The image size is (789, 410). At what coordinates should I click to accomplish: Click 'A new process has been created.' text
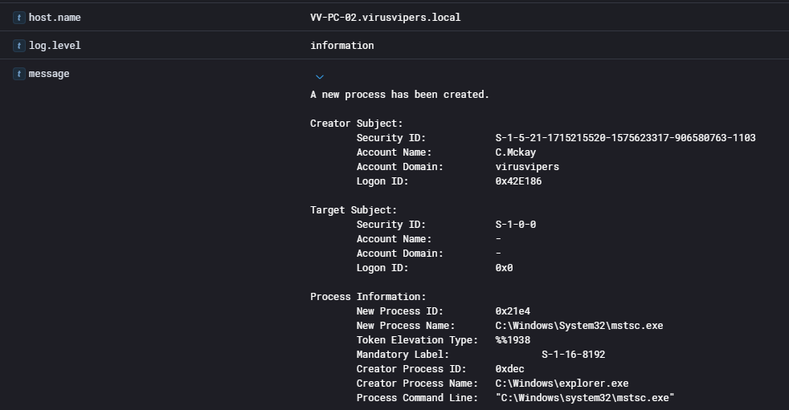[399, 95]
